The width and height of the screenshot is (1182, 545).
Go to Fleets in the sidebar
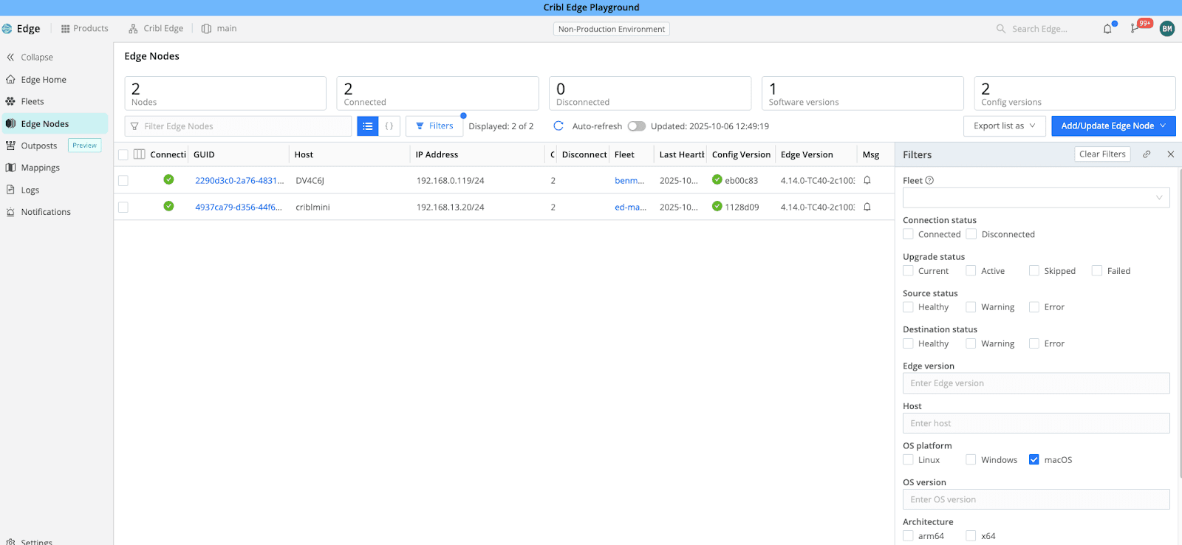coord(33,101)
